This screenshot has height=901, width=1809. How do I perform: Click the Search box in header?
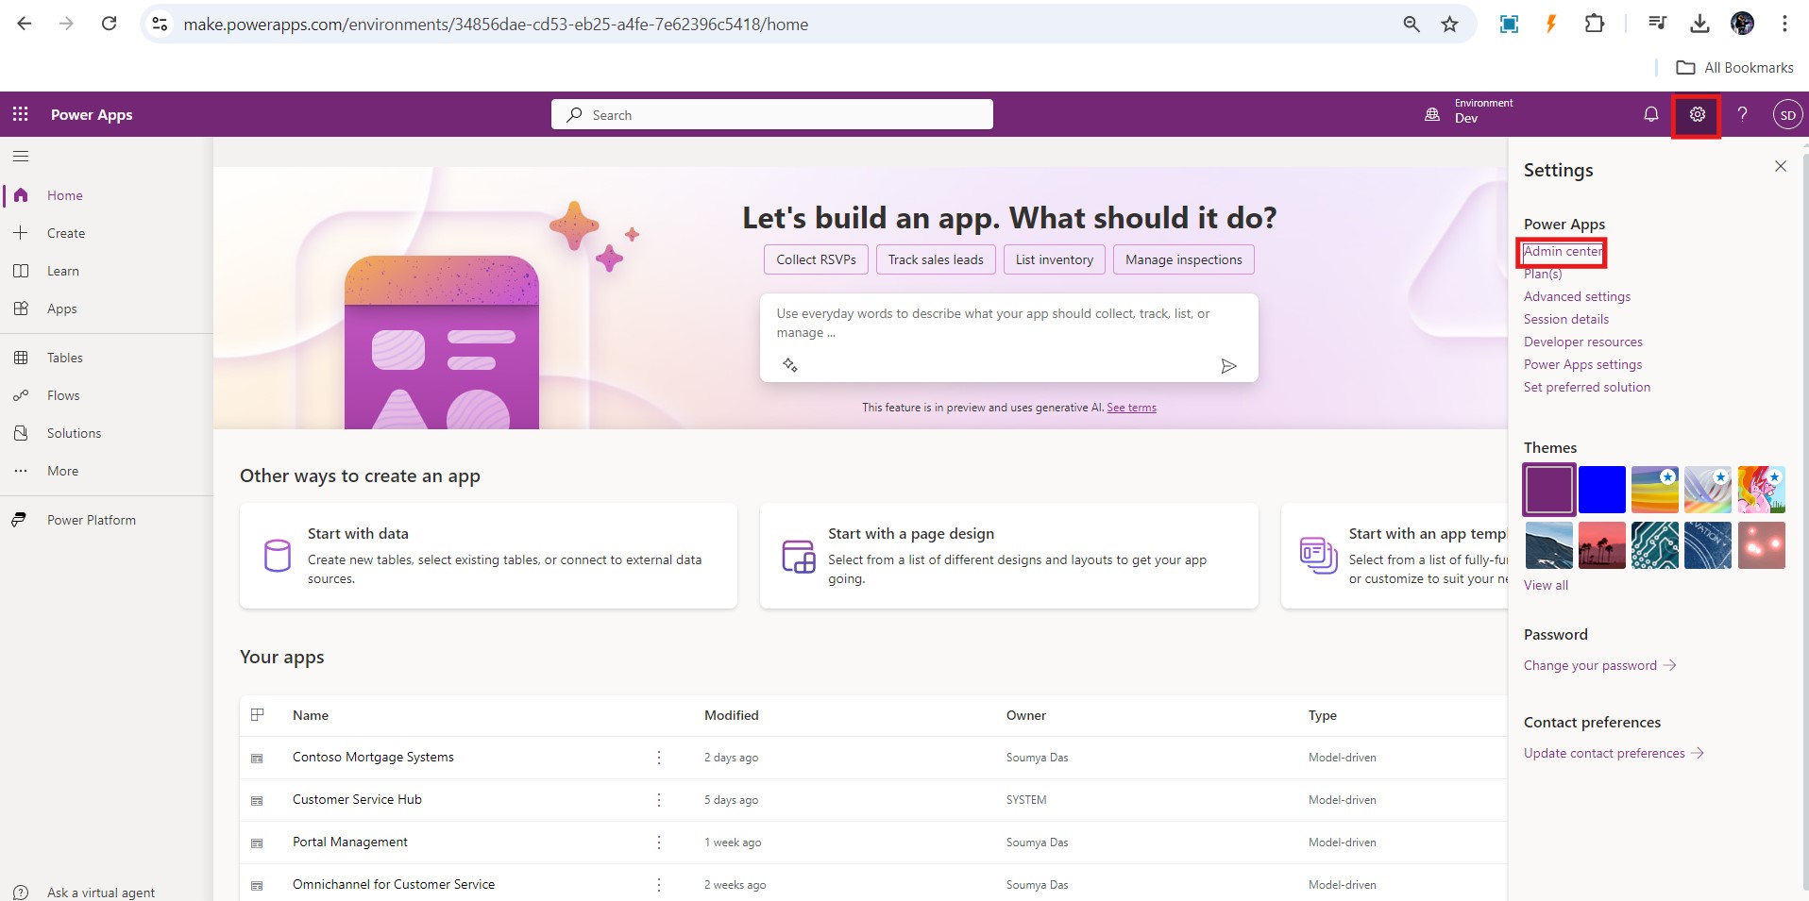(x=771, y=115)
